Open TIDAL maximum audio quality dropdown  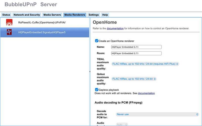(x=145, y=64)
